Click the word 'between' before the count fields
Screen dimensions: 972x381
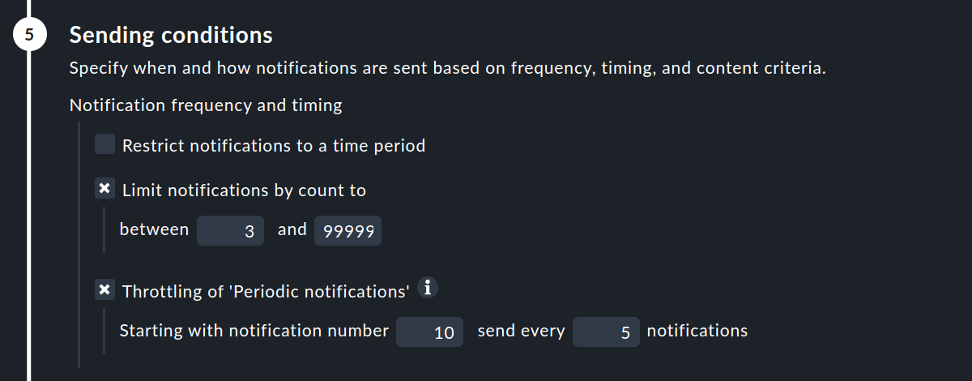click(x=154, y=229)
